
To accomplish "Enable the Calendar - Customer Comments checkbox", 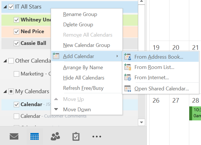I will [17, 116].
